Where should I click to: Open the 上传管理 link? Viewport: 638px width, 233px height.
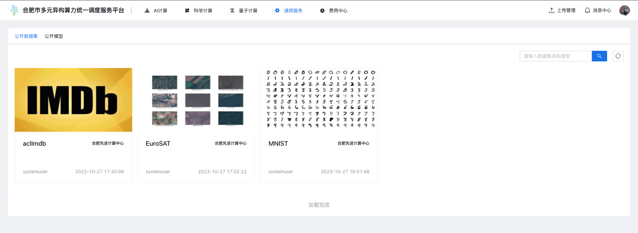(566, 10)
